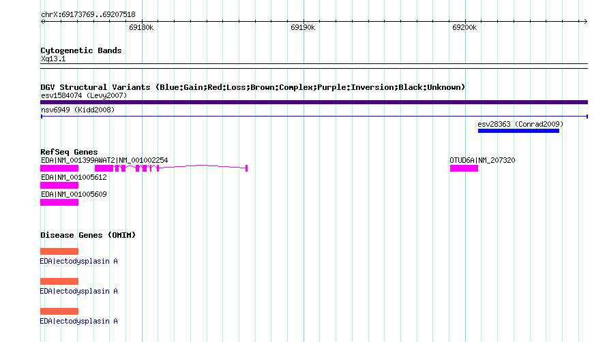Screen dimensions: 607x342
Task: Open the bottom EDA|ectodysplasin A link
Action: pos(78,321)
